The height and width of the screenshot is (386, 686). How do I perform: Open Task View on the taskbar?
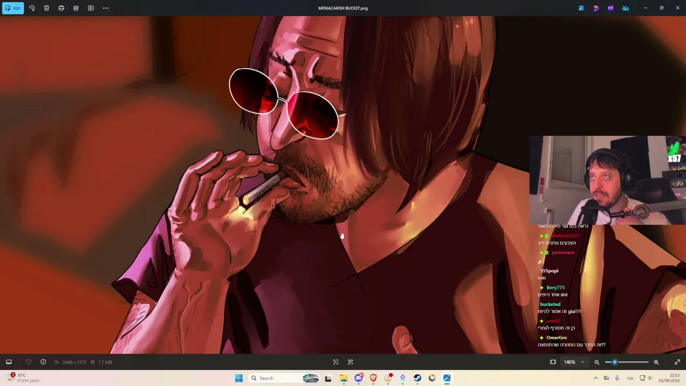pyautogui.click(x=328, y=378)
